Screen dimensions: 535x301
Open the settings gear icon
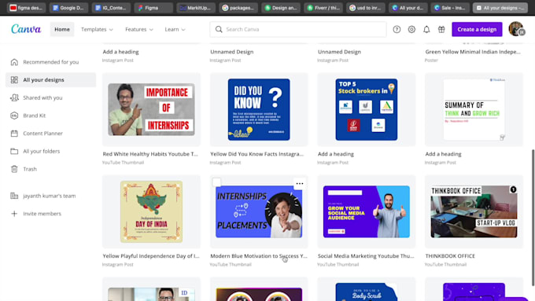click(411, 29)
